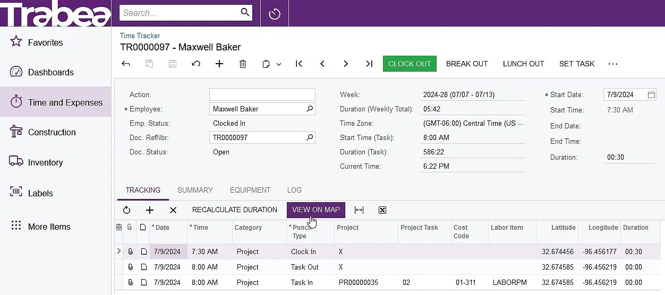Refresh the tracking grid
The width and height of the screenshot is (665, 295).
coord(126,210)
